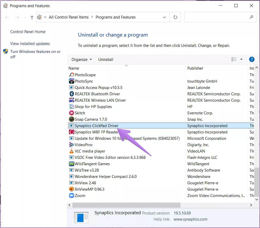Click the double chevron before All Control Panel Items
This screenshot has height=228, width=260.
[45, 17]
